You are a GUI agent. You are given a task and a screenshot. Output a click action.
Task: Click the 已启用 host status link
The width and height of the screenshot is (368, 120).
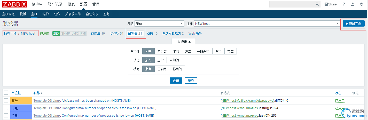[x=44, y=34]
